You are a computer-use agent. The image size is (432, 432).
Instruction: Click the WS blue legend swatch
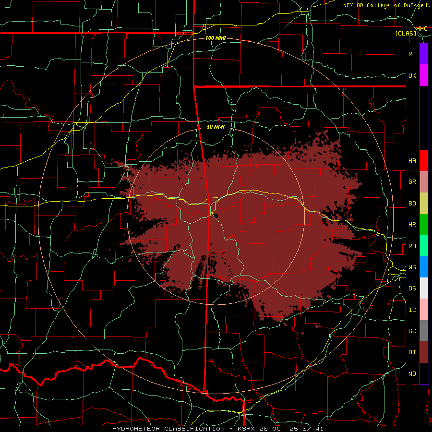point(424,267)
